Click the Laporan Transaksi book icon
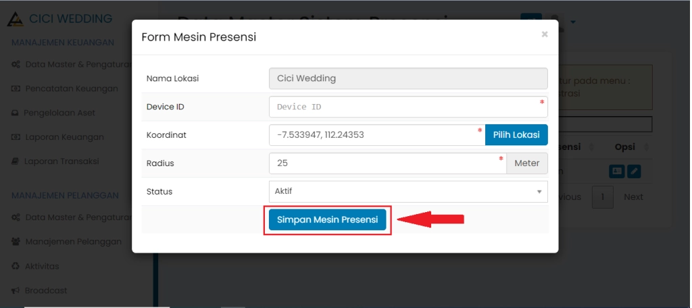The image size is (692, 308). click(16, 161)
